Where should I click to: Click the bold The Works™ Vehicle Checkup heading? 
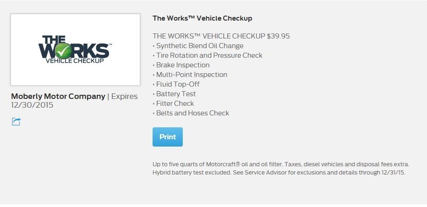pos(202,18)
